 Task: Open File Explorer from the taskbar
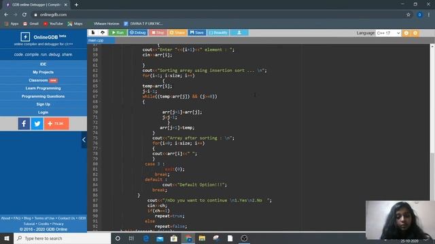click(202, 238)
